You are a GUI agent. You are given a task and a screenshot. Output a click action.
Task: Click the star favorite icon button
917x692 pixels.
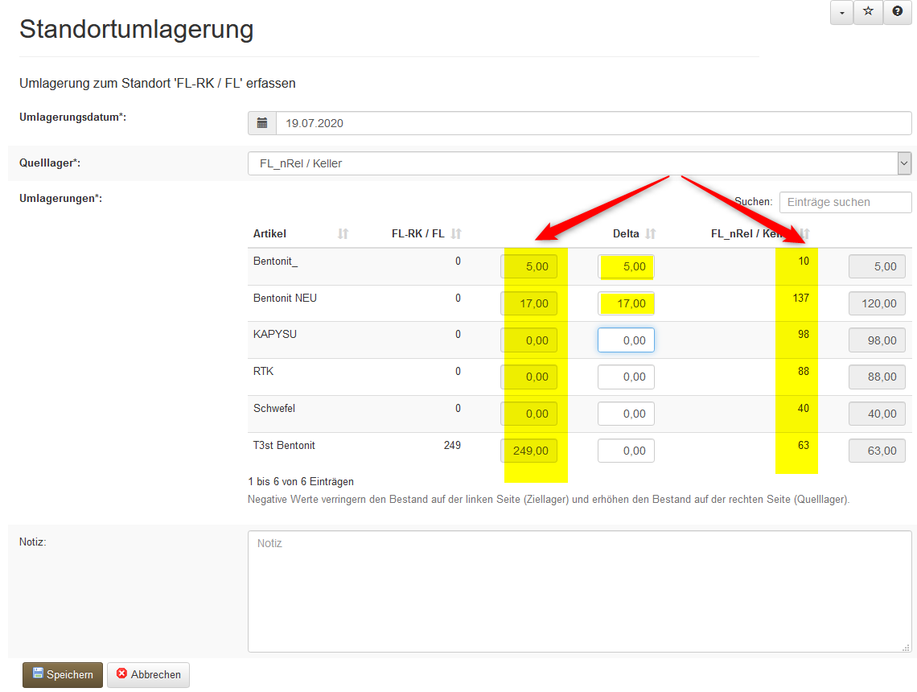tap(868, 12)
